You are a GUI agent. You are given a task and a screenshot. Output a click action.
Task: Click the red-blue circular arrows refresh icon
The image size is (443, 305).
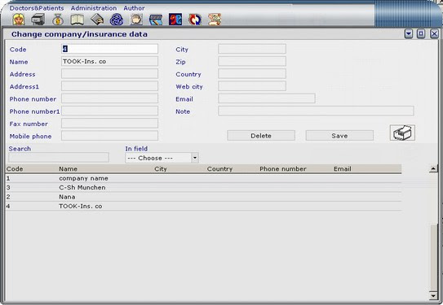[195, 20]
